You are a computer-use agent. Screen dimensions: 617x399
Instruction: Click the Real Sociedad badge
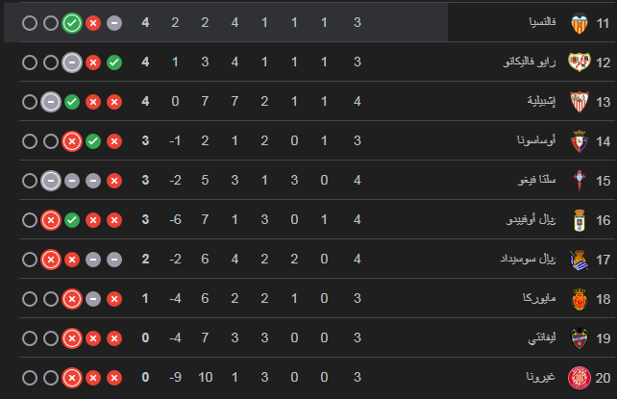tap(580, 260)
